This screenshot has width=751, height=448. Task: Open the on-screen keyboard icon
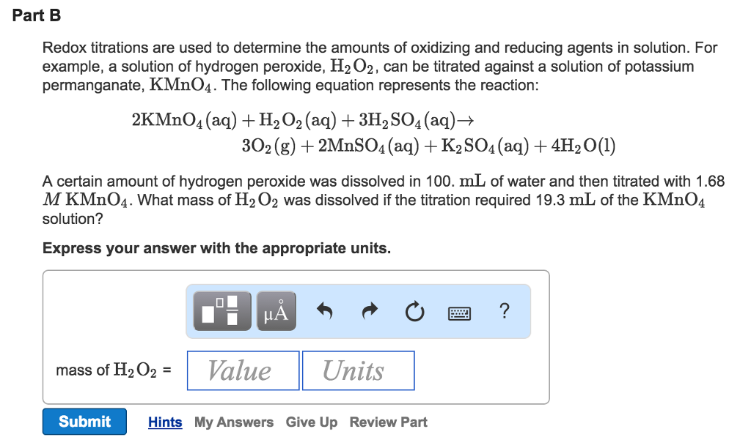point(458,311)
